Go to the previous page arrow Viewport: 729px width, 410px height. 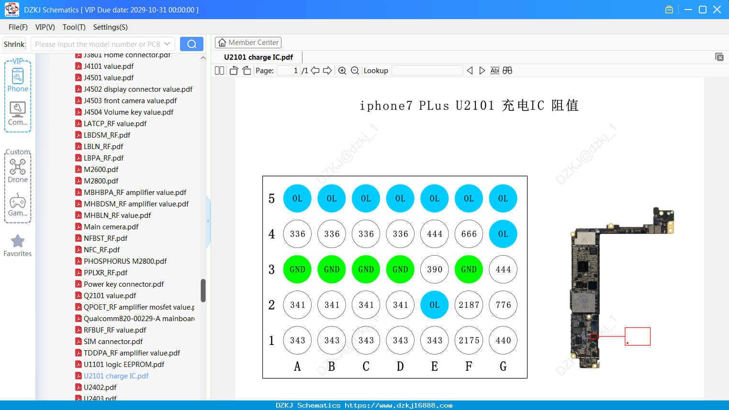point(315,71)
